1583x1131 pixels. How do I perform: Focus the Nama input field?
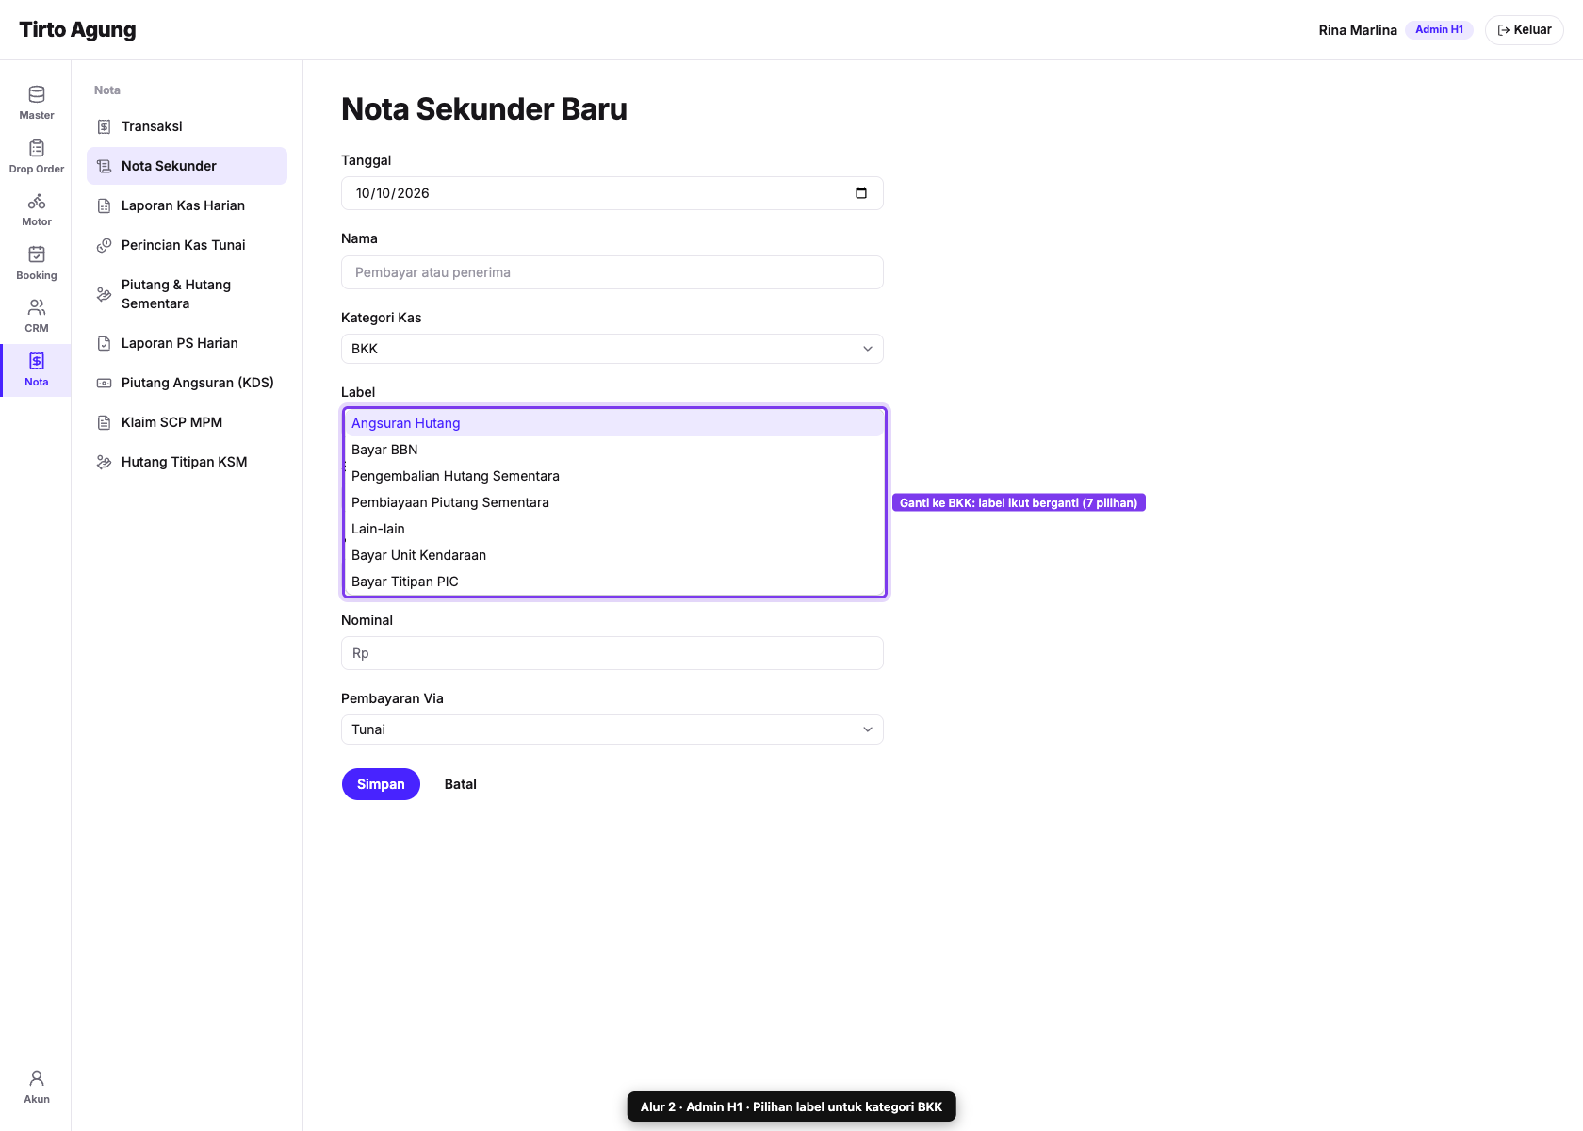click(x=612, y=272)
